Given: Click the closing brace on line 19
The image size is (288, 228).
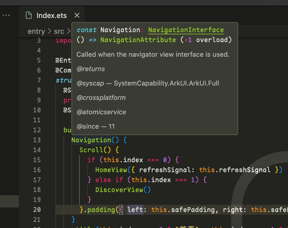Looking at the screenshot, I should 89,200.
